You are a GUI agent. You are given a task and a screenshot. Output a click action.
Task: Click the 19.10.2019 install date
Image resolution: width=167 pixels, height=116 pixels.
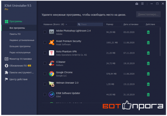coord(129,63)
